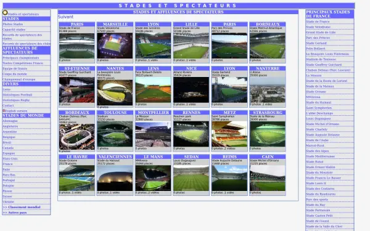The height and width of the screenshot is (231, 370).
Task: Open Grand Stade de Lille sidebar link
Action: click(x=321, y=32)
